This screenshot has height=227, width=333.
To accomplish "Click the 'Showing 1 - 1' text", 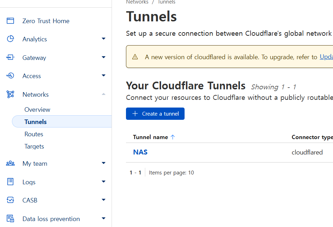I will 274,87.
